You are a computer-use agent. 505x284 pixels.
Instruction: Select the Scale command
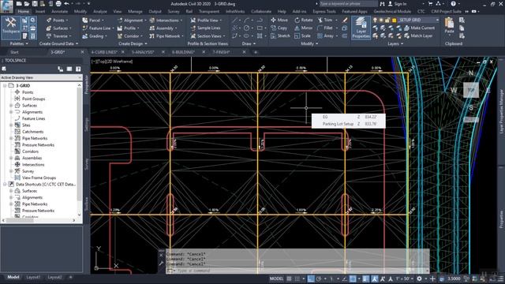click(302, 35)
